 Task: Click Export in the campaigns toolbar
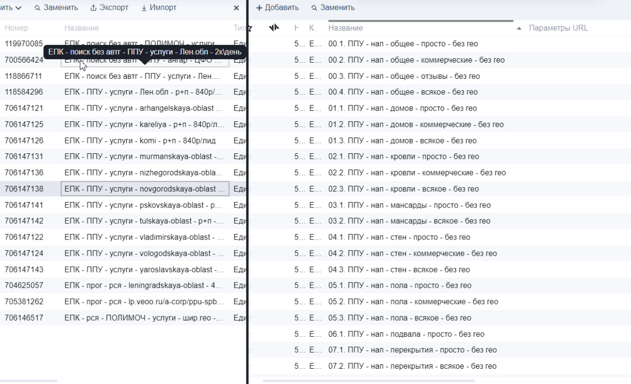point(109,8)
